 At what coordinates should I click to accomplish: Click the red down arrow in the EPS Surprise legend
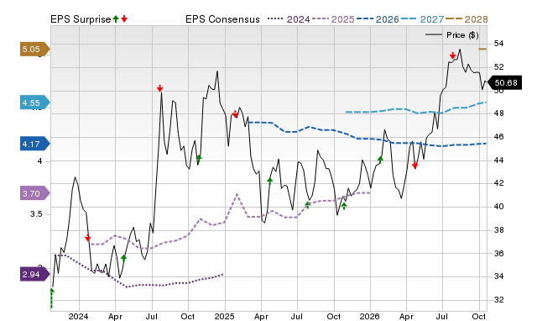tap(124, 18)
